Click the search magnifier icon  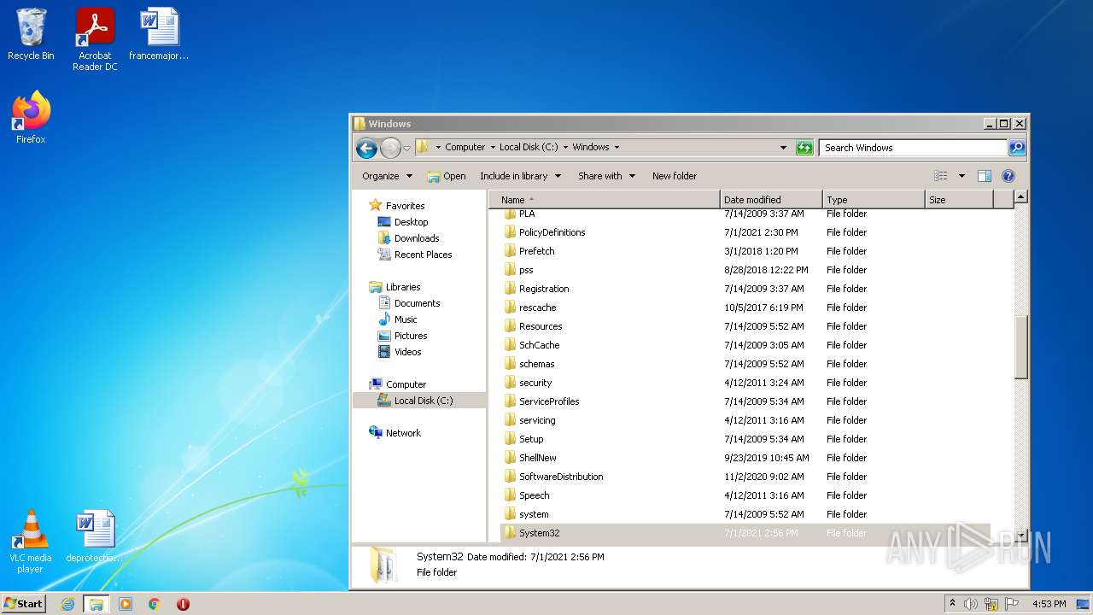[x=1016, y=148]
